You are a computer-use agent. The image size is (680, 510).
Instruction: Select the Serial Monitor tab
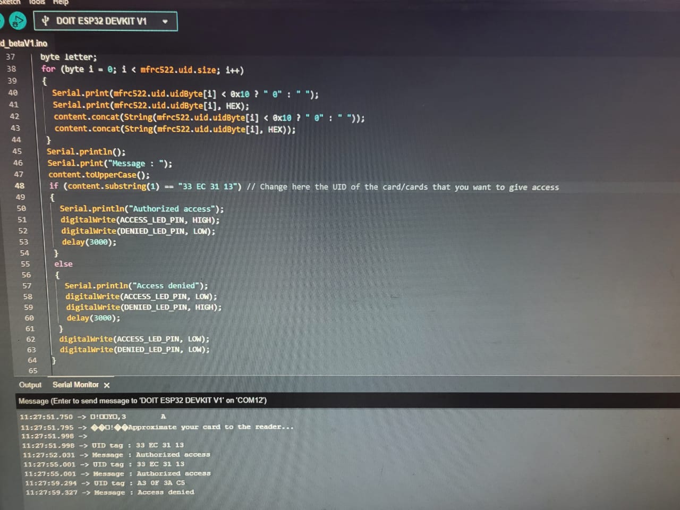75,385
